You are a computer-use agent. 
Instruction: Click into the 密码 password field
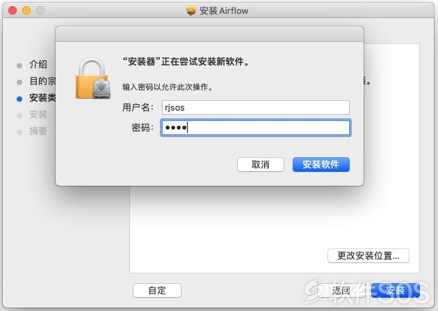click(256, 128)
